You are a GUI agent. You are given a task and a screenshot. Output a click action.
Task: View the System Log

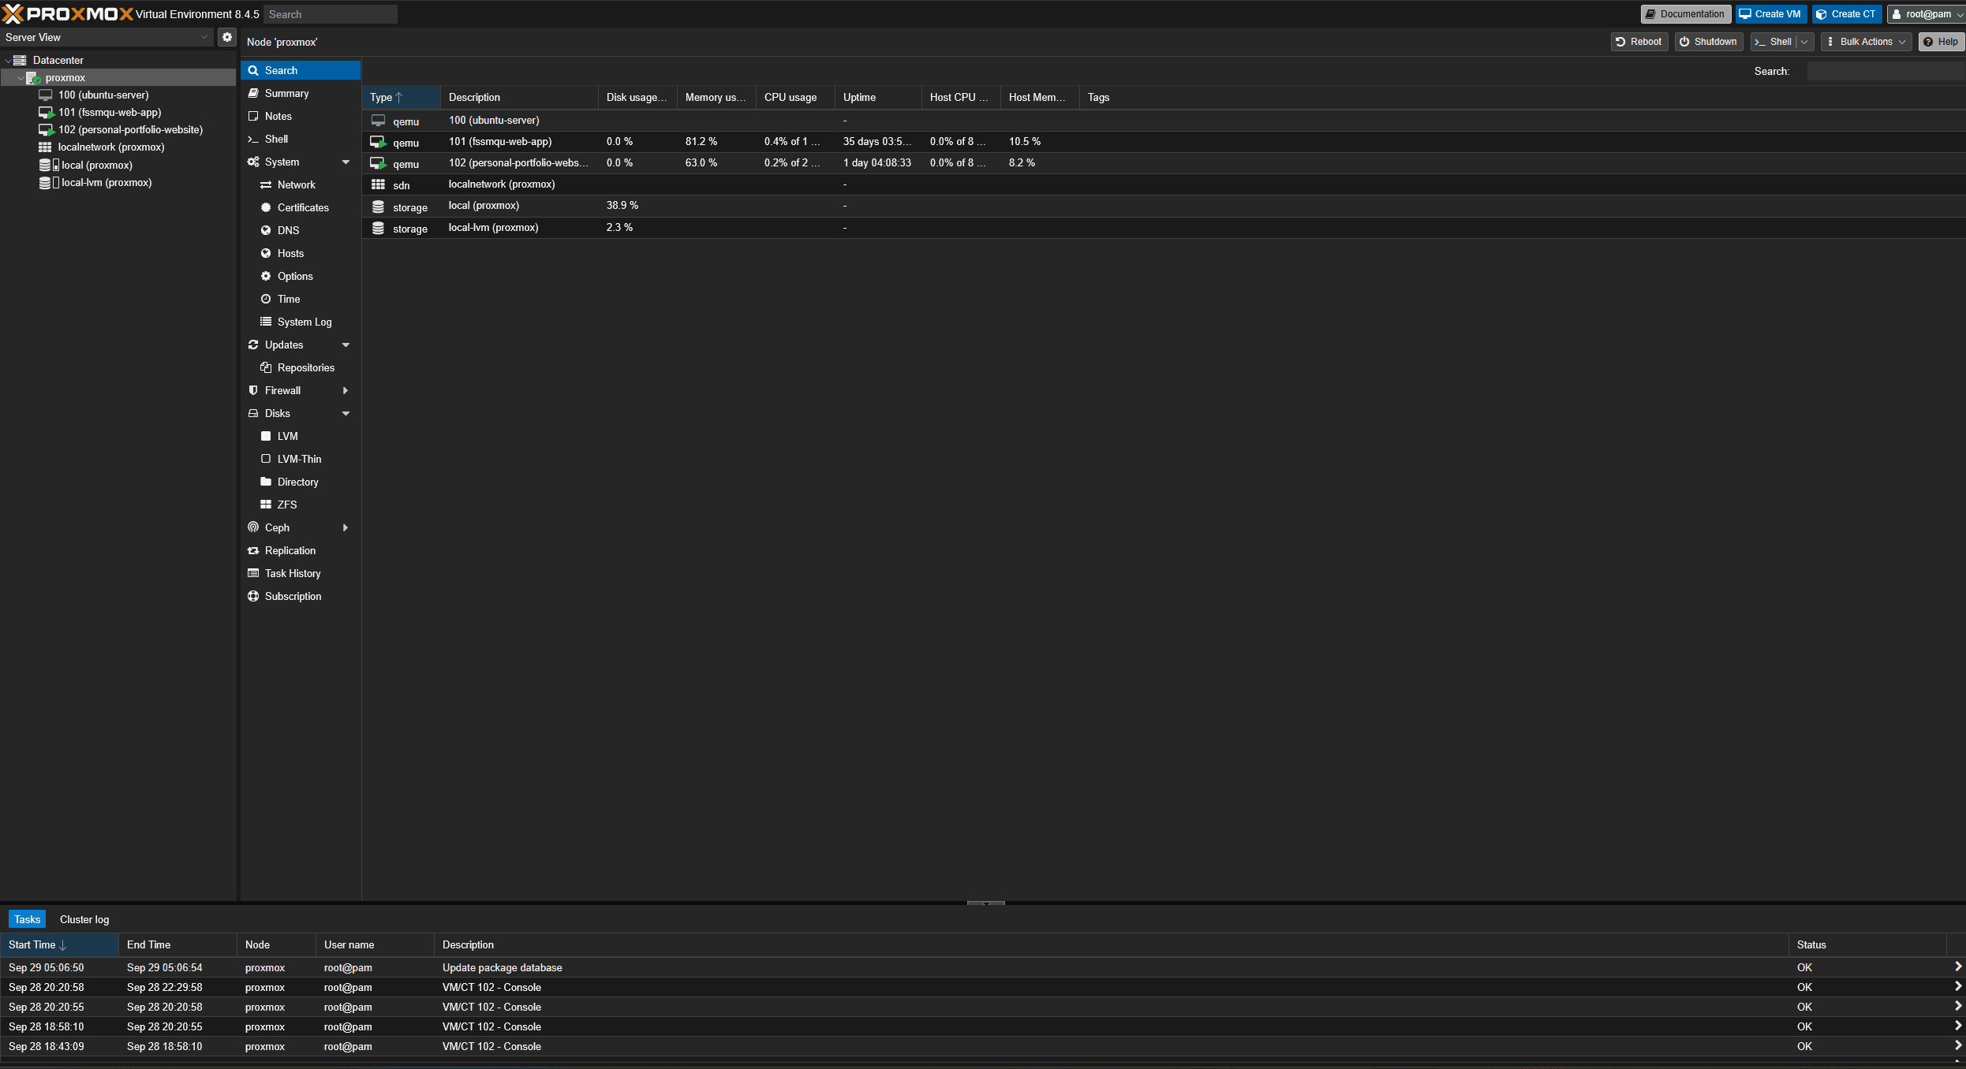click(305, 322)
